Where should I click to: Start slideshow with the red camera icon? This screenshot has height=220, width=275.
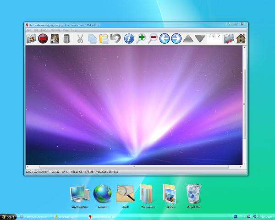pos(43,38)
